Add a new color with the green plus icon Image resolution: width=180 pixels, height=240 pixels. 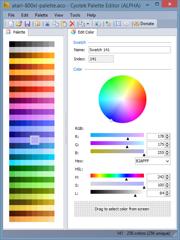click(x=108, y=24)
